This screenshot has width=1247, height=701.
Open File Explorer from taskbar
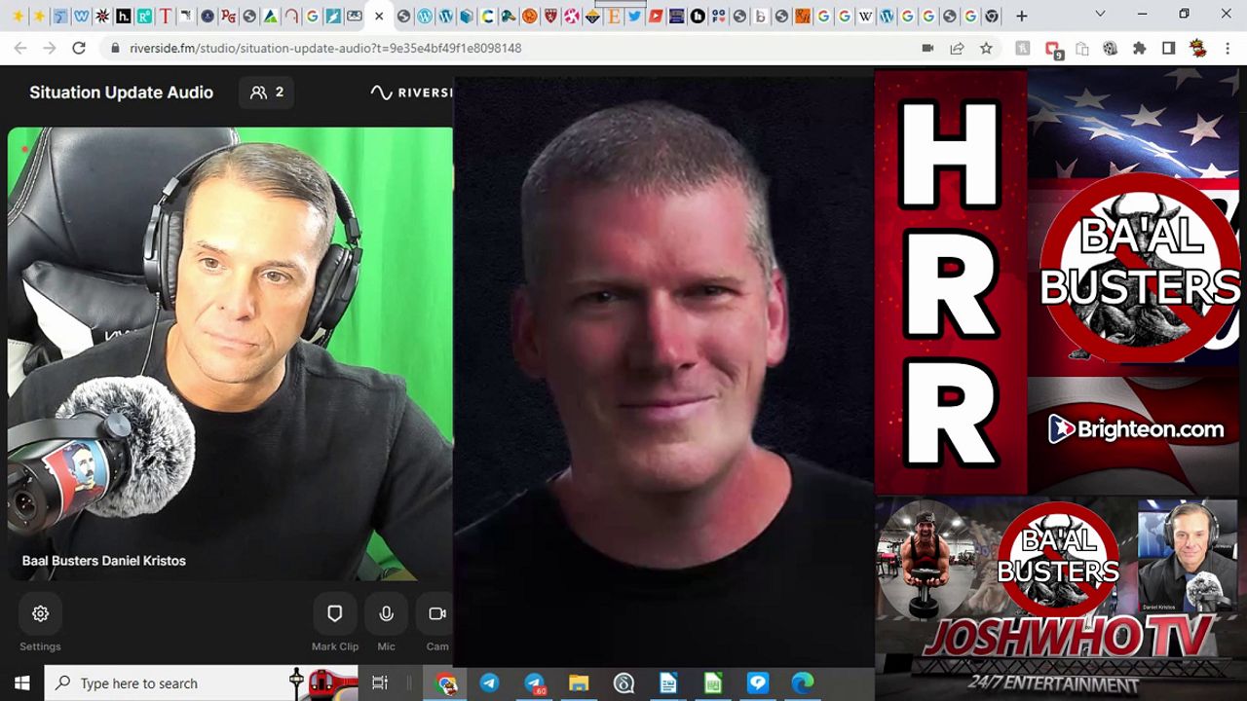coord(579,683)
